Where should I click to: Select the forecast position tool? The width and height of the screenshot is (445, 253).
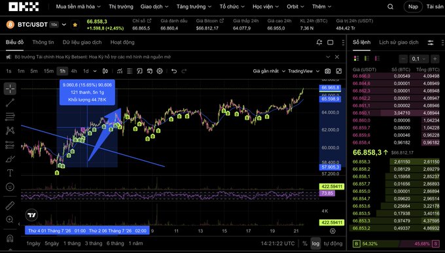pos(10,144)
